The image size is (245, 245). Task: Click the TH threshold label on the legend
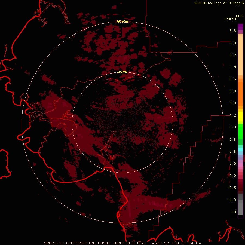click(x=234, y=212)
